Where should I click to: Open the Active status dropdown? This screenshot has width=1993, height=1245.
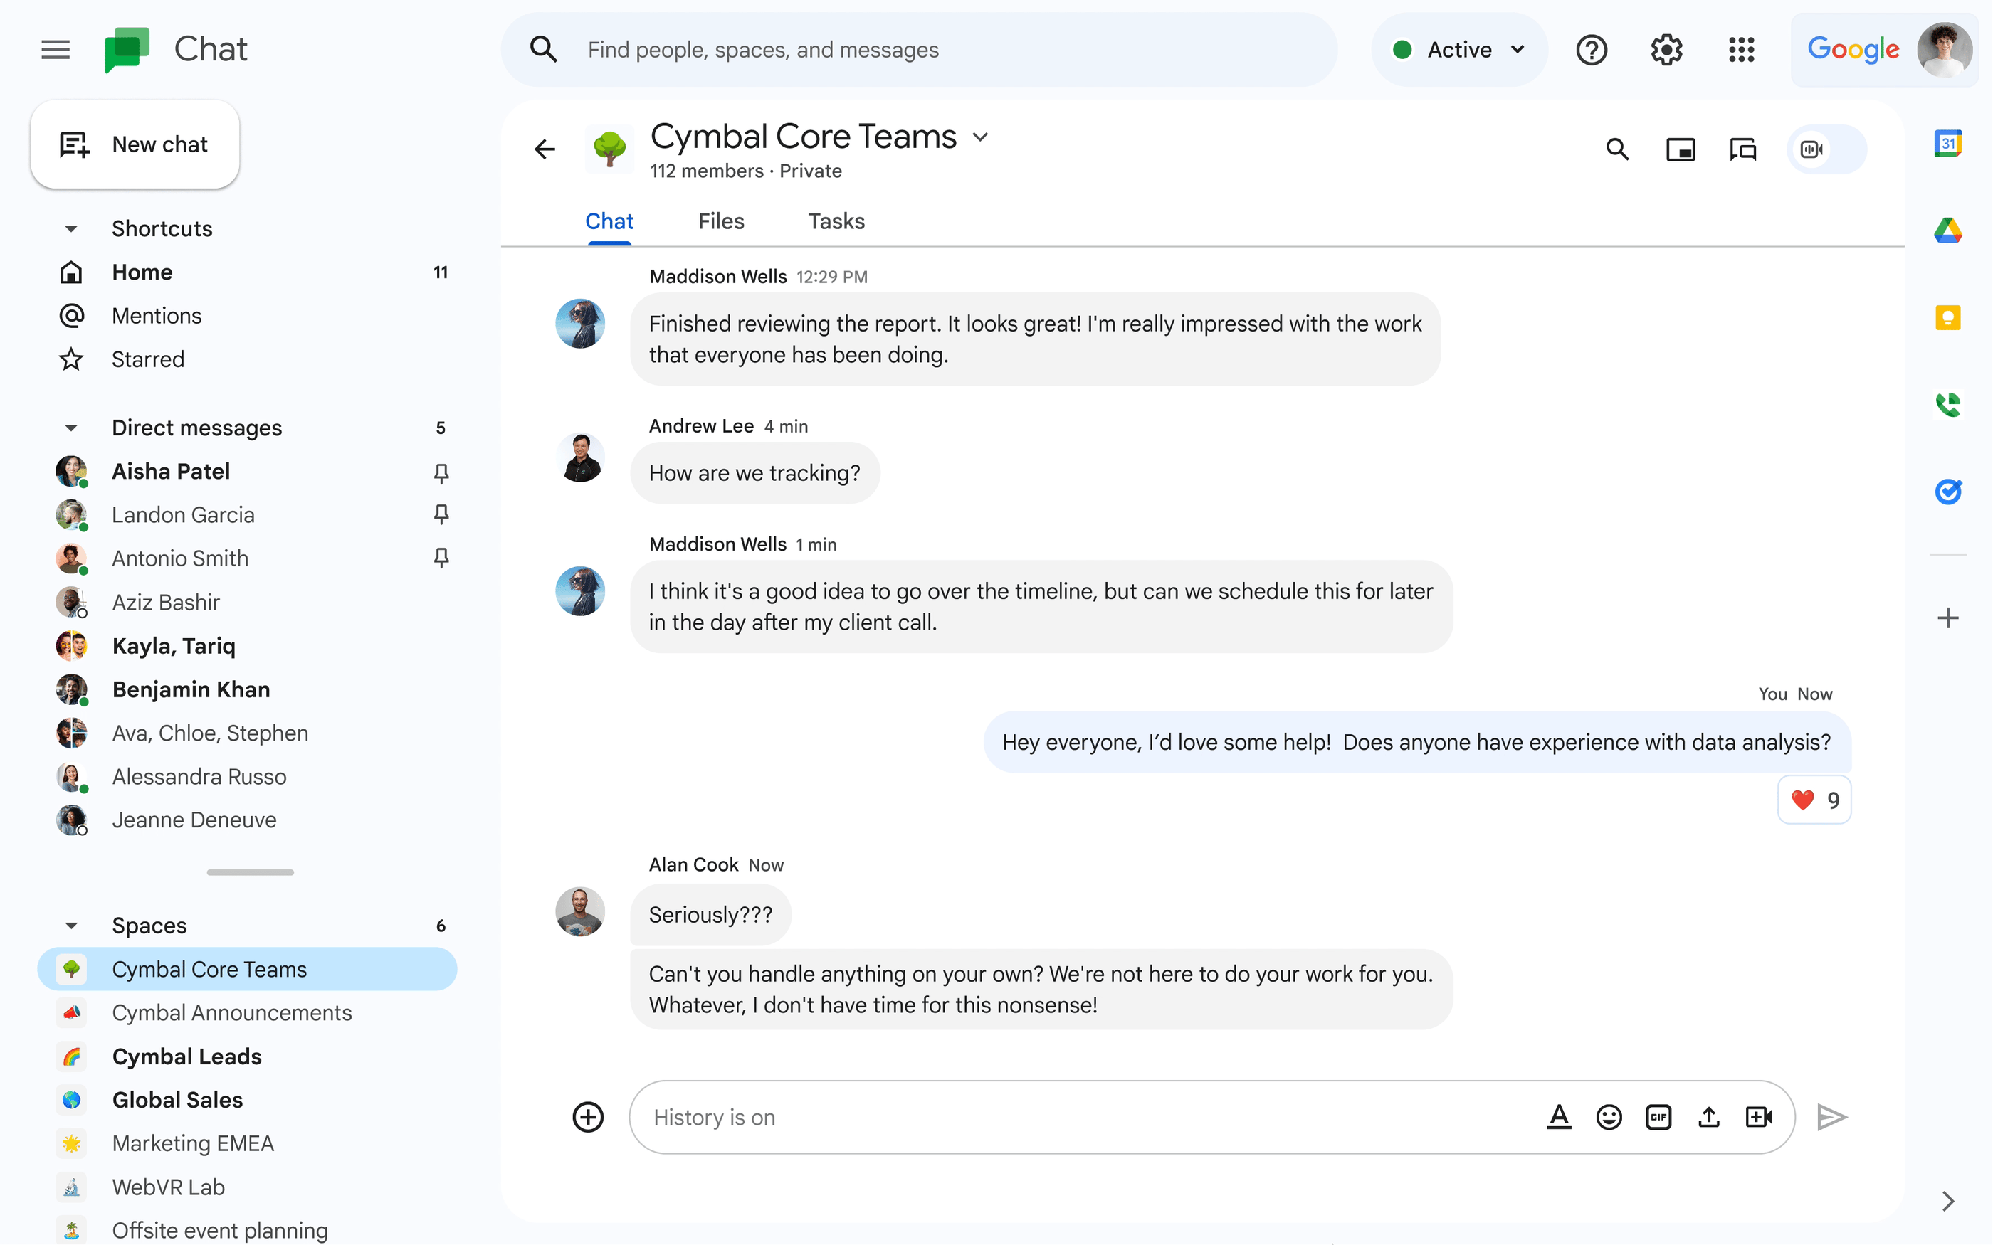(1458, 49)
